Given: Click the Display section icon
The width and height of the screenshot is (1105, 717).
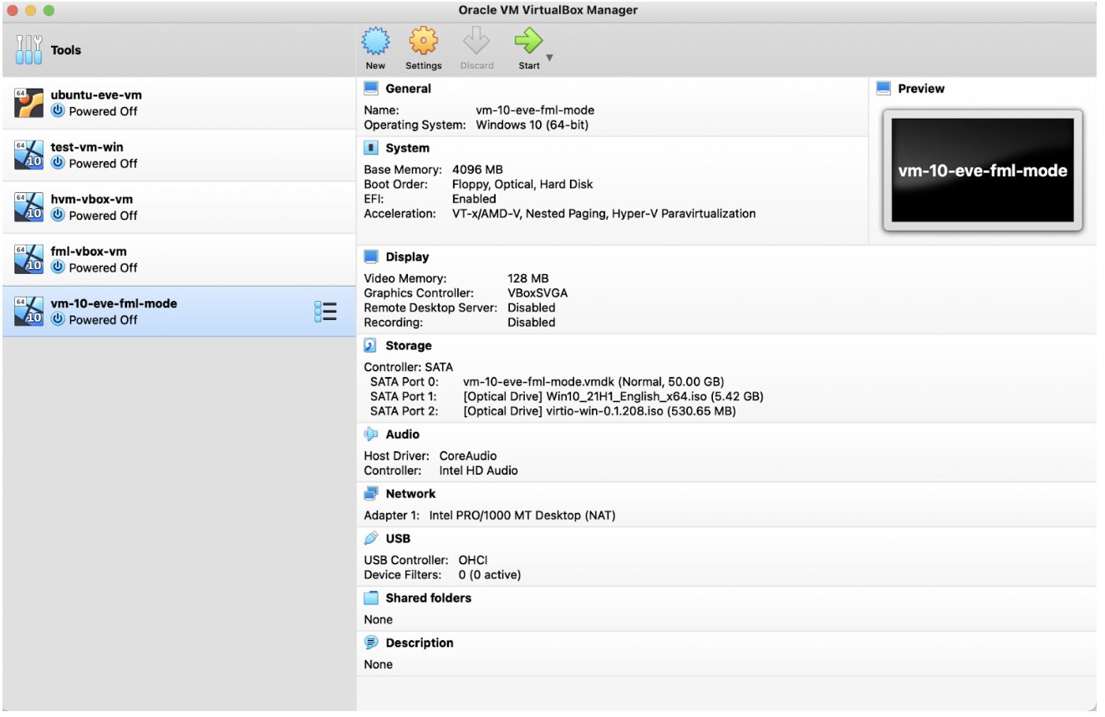Looking at the screenshot, I should (x=370, y=256).
